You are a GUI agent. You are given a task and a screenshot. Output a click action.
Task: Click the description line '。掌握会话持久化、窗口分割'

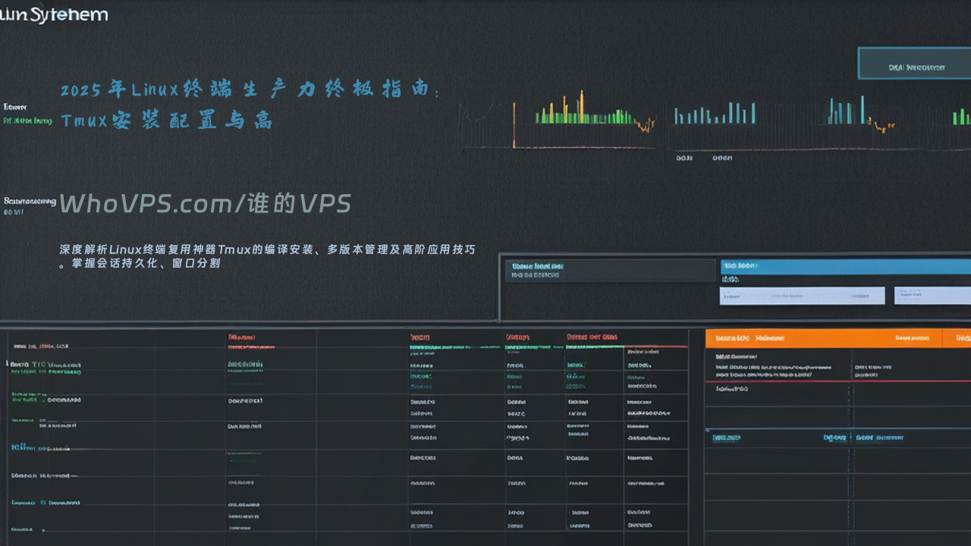tap(140, 264)
